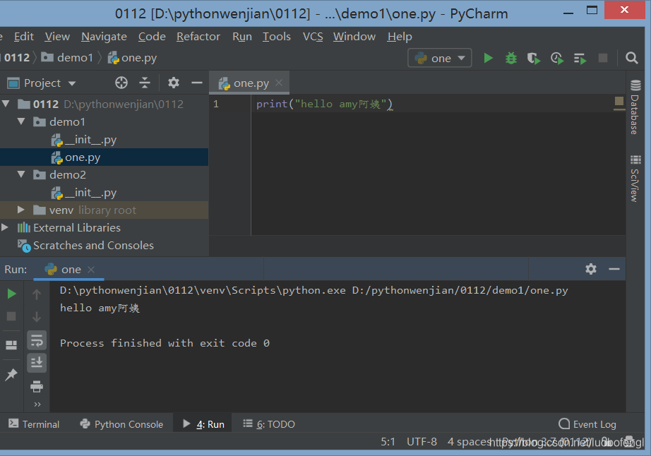
Task: Open Project panel settings gear
Action: tap(174, 83)
